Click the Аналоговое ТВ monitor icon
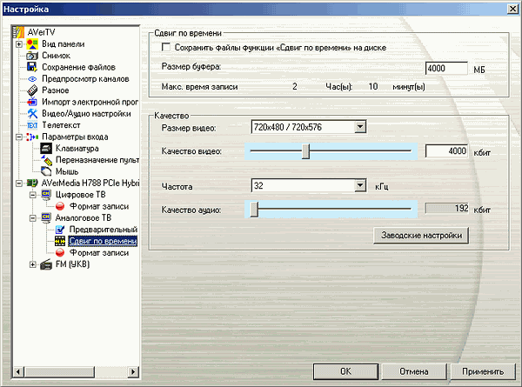This screenshot has width=522, height=387. [x=46, y=218]
